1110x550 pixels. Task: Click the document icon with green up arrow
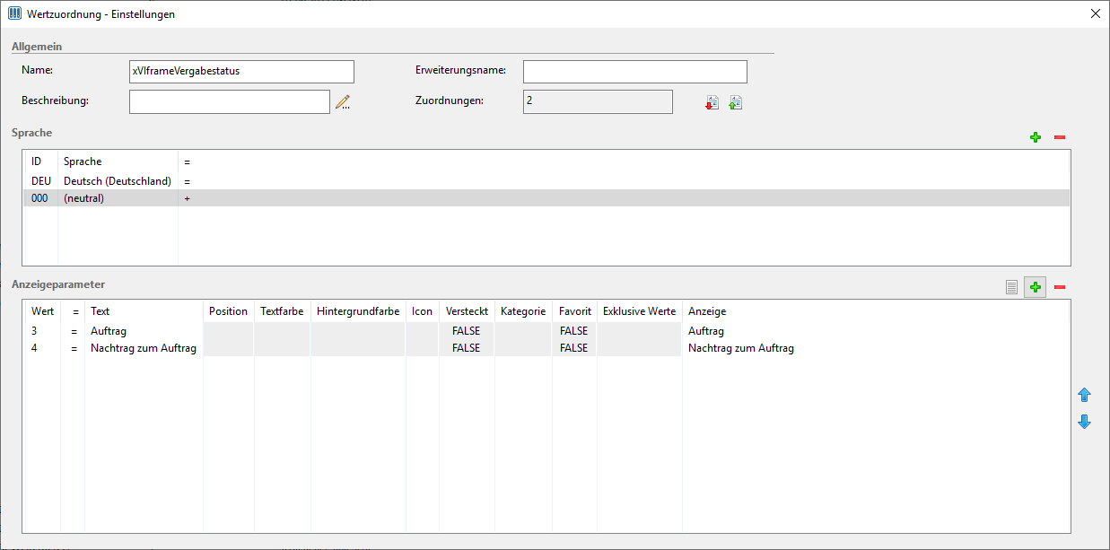[x=735, y=103]
